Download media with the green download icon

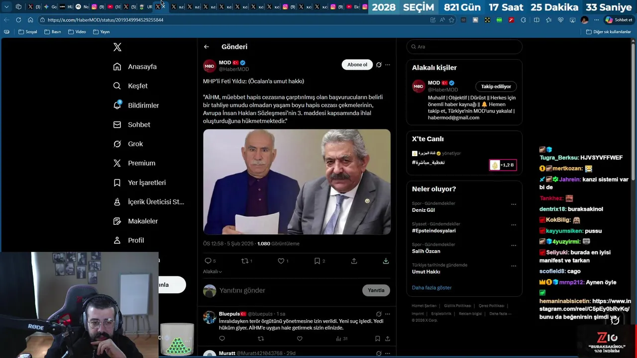pos(386,261)
